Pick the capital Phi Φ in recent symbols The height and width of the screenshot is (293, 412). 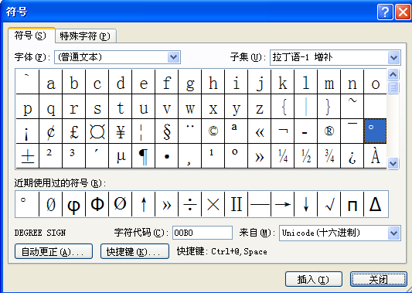click(x=97, y=204)
